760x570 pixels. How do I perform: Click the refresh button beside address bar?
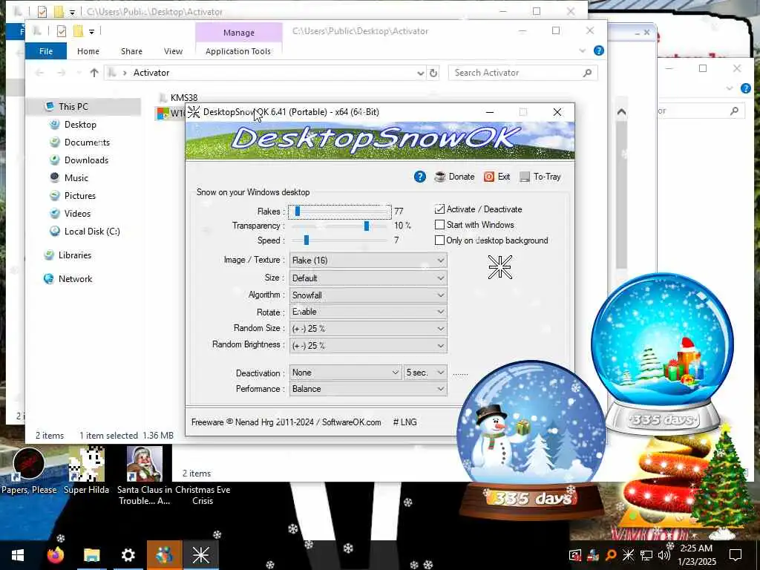point(433,73)
